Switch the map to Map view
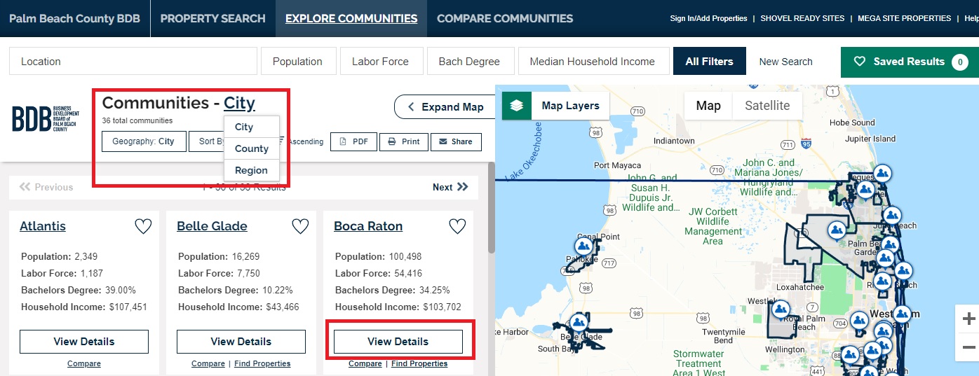Viewport: 979px width, 376px height. tap(708, 106)
